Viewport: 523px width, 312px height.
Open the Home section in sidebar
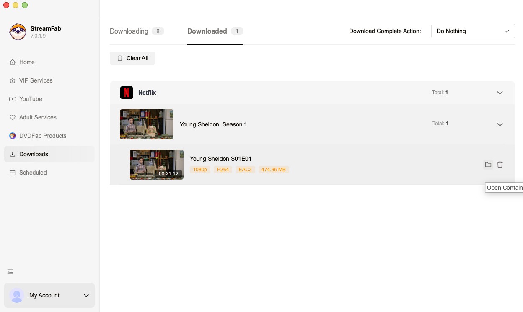[27, 62]
